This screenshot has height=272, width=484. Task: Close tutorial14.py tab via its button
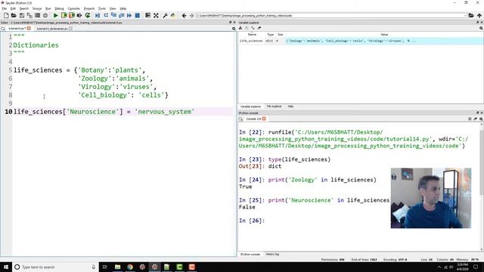(x=29, y=29)
